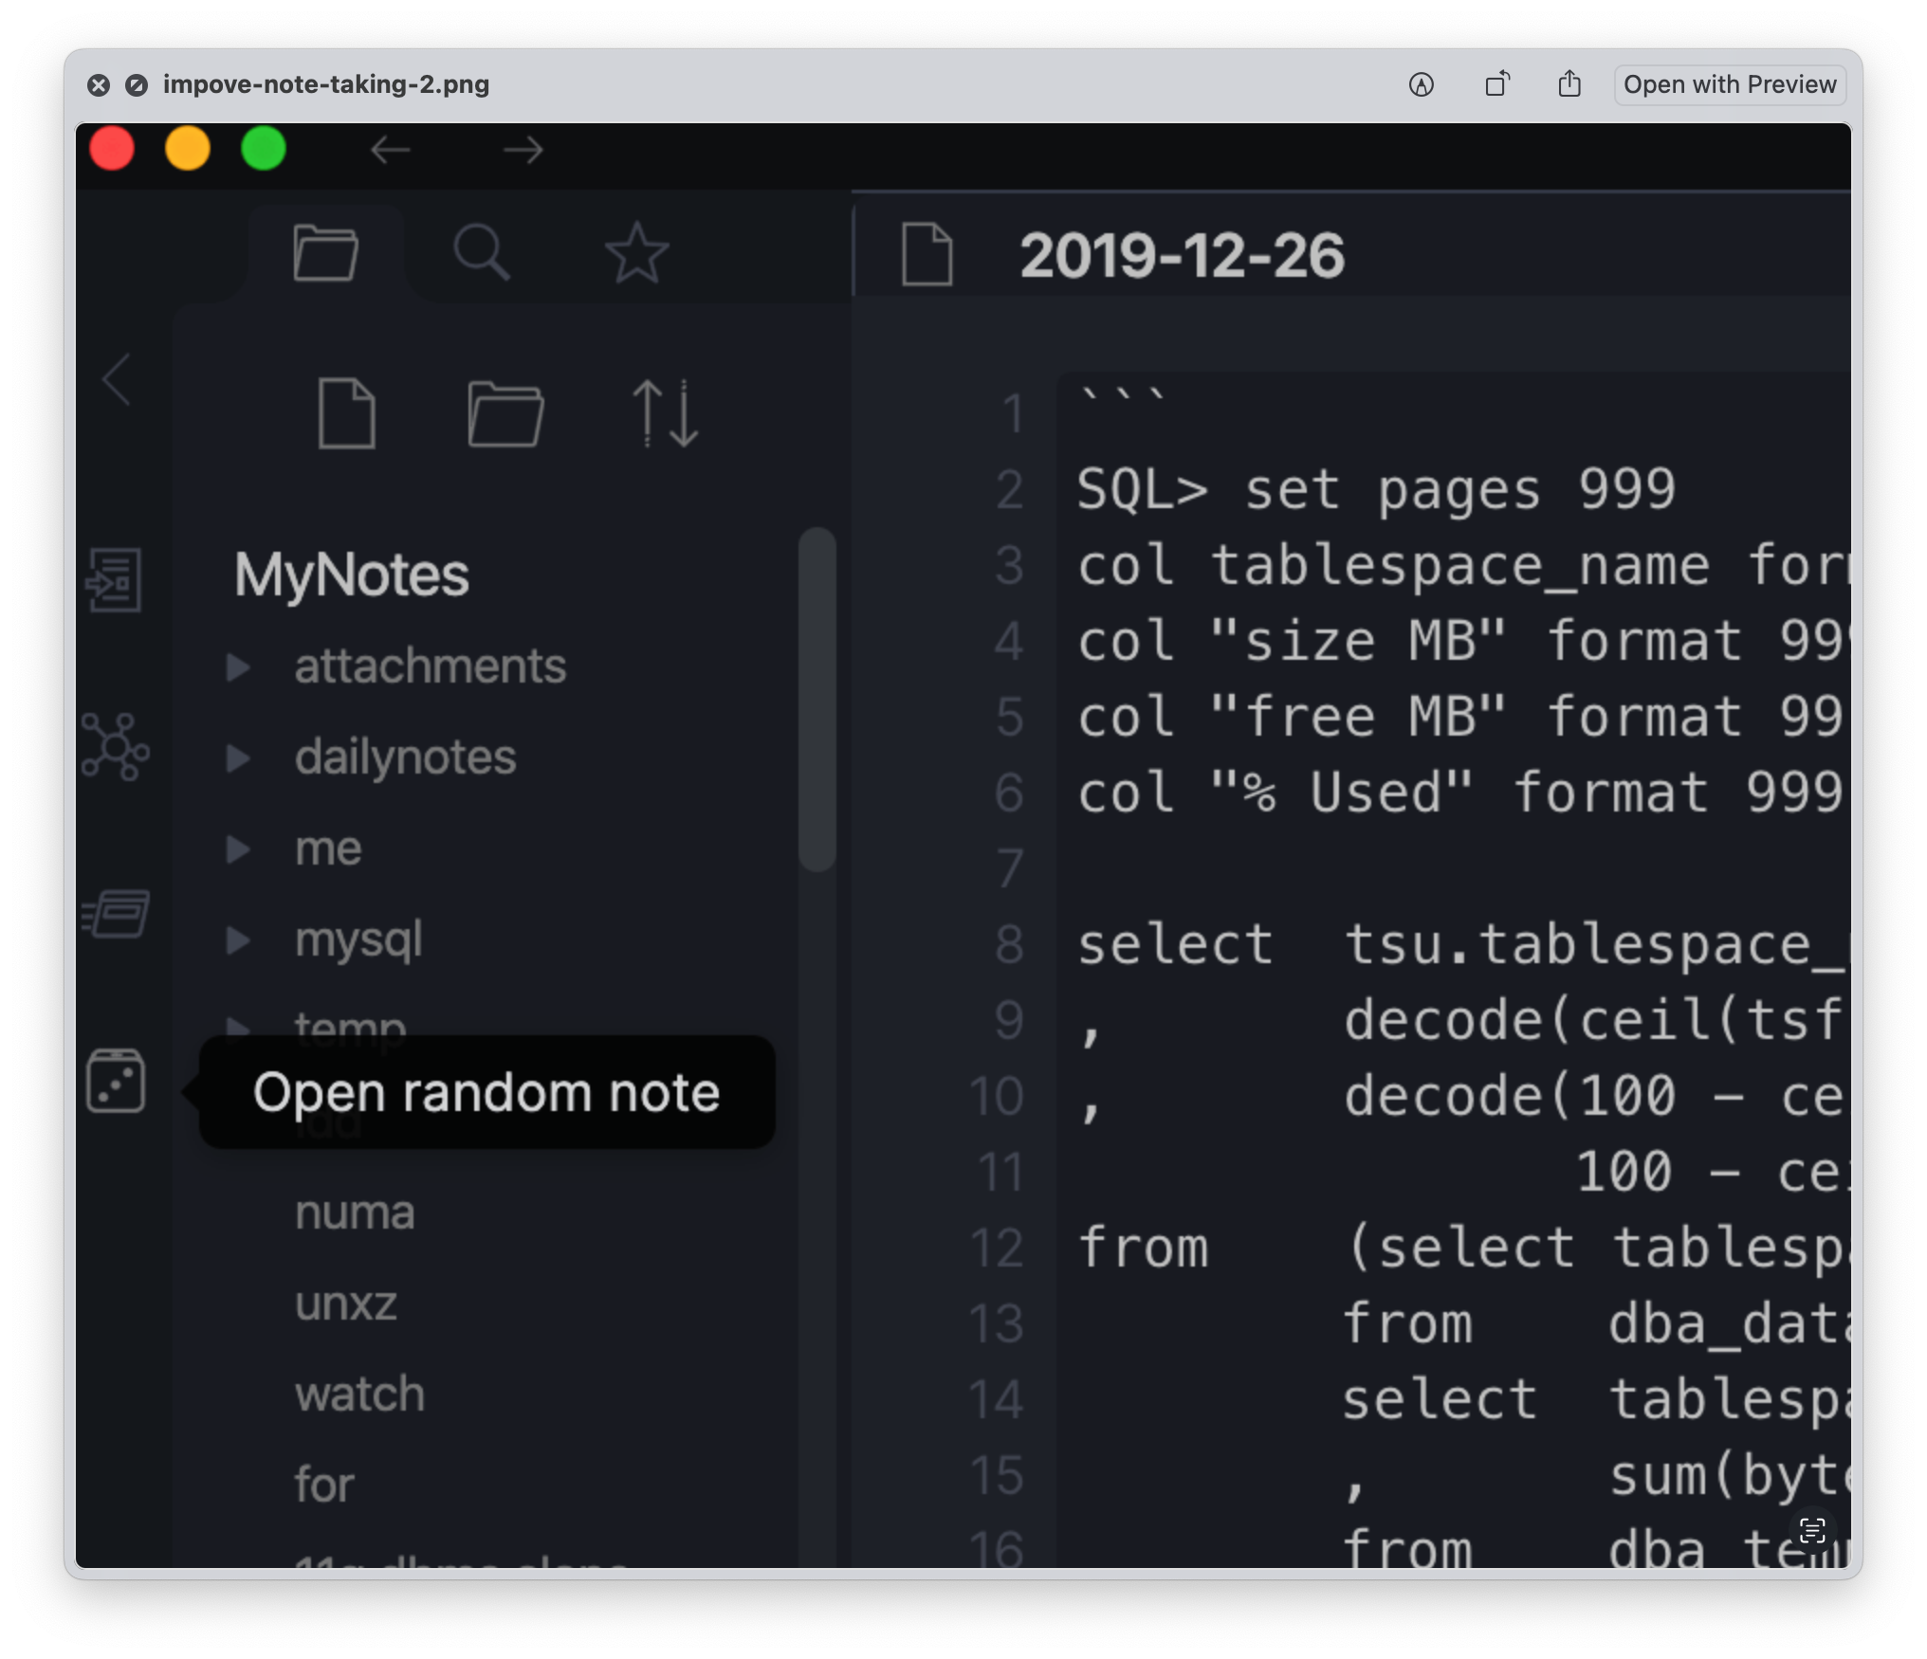Screen dimensions: 1927x1659
Task: Expand the mysql folder
Action: coord(238,939)
